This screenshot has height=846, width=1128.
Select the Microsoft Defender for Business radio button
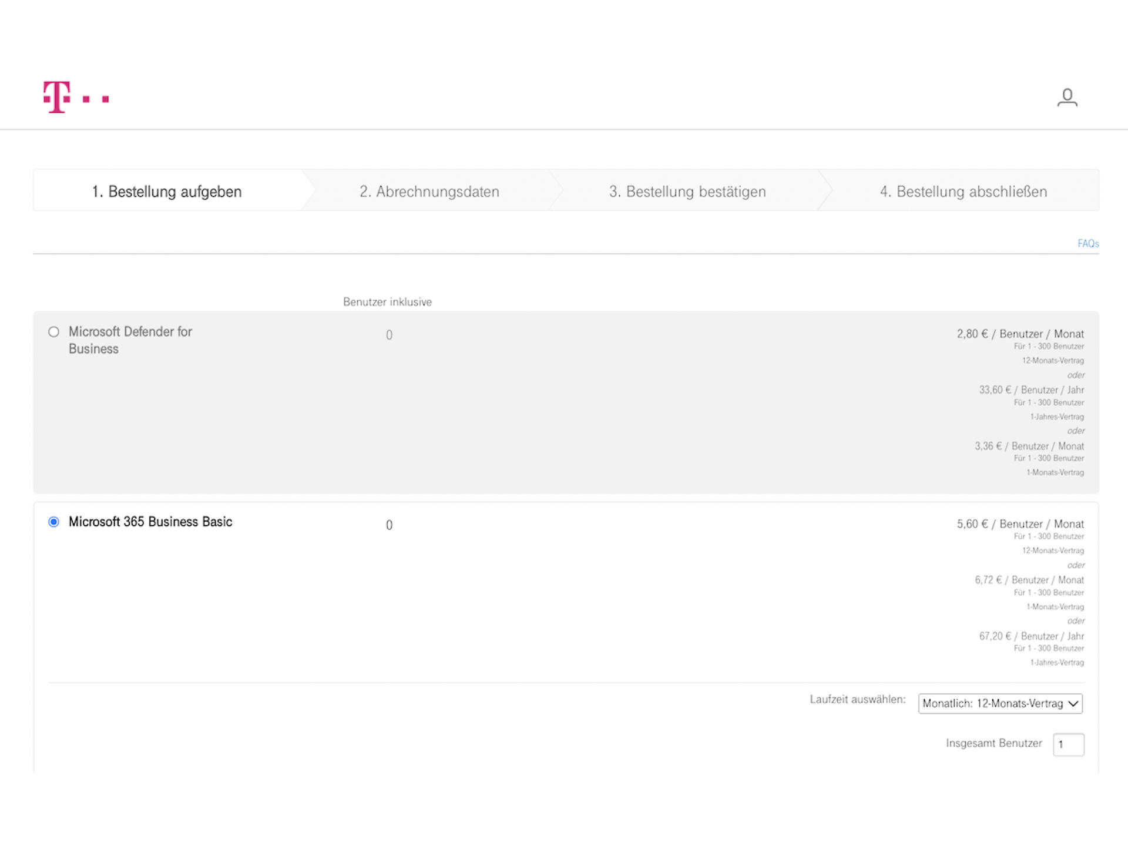(54, 332)
